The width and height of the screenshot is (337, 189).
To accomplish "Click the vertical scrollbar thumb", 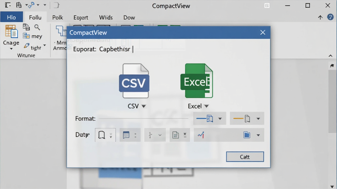I will point(332,101).
